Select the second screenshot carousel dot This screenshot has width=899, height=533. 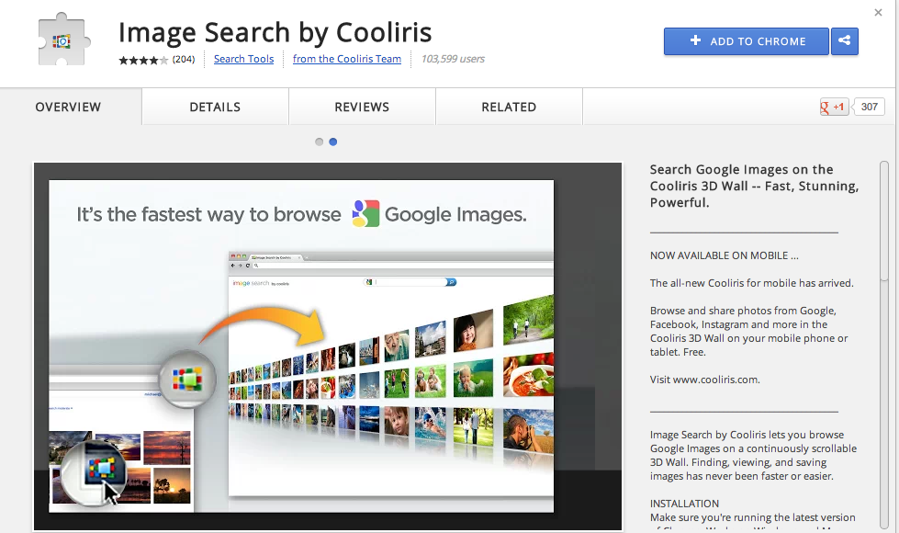coord(333,142)
